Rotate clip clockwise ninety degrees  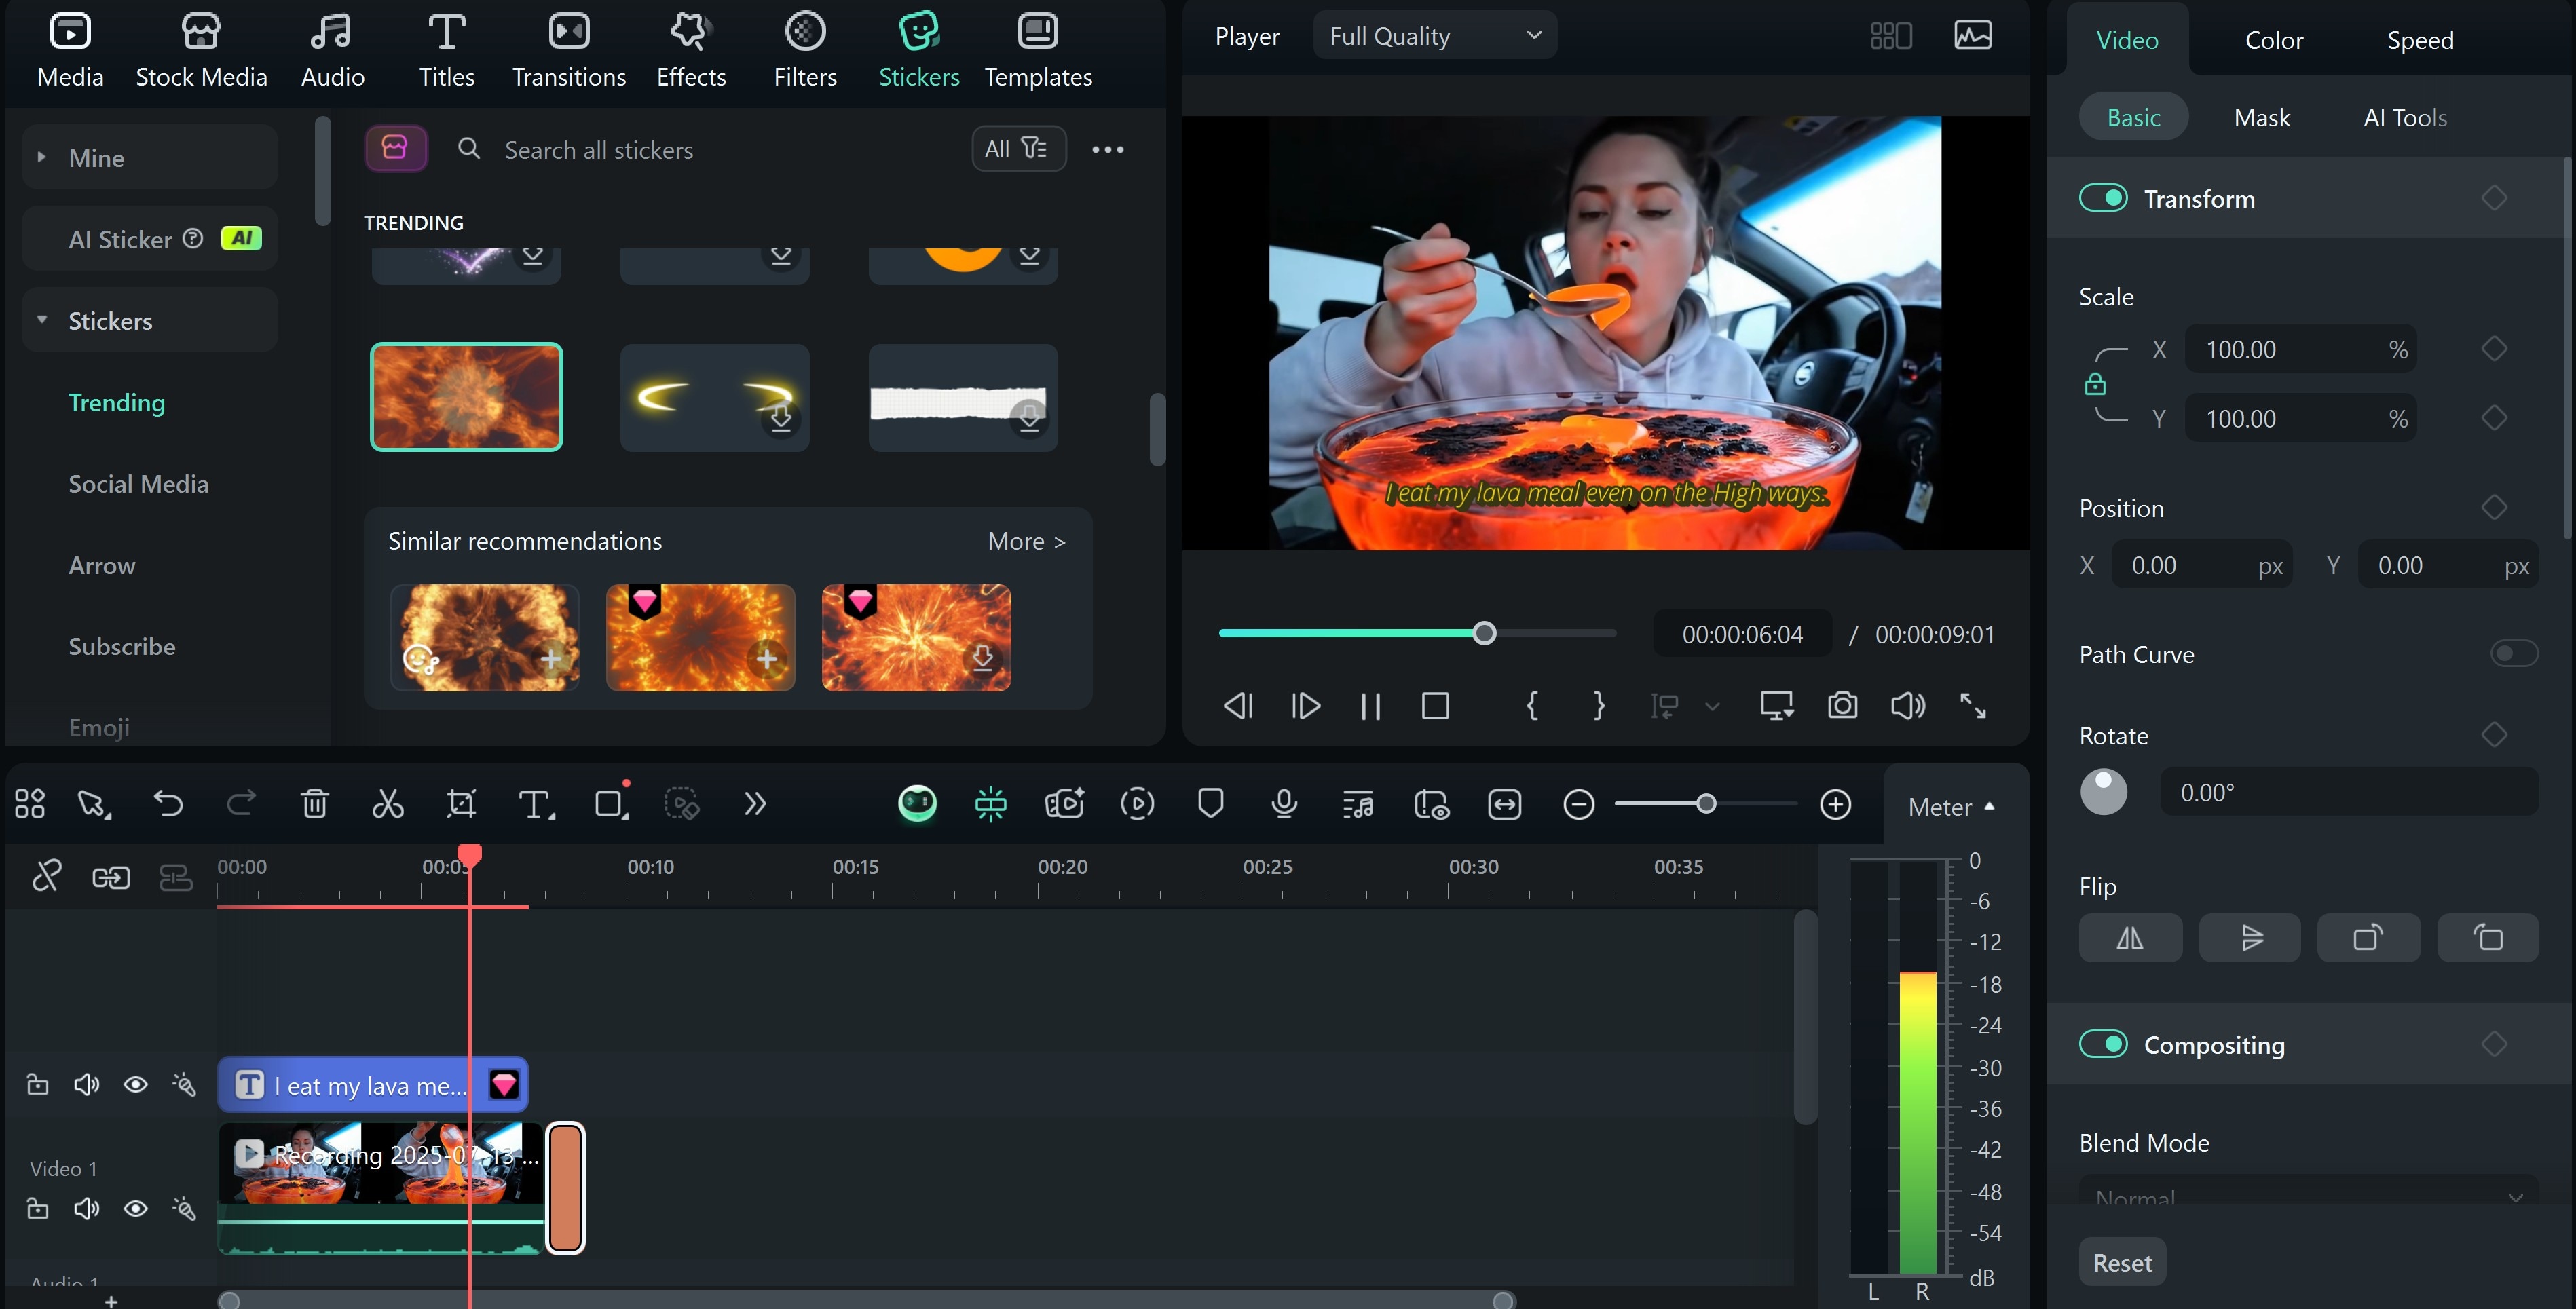(2369, 938)
